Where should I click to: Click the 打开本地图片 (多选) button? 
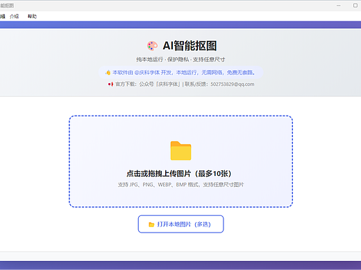click(x=180, y=224)
